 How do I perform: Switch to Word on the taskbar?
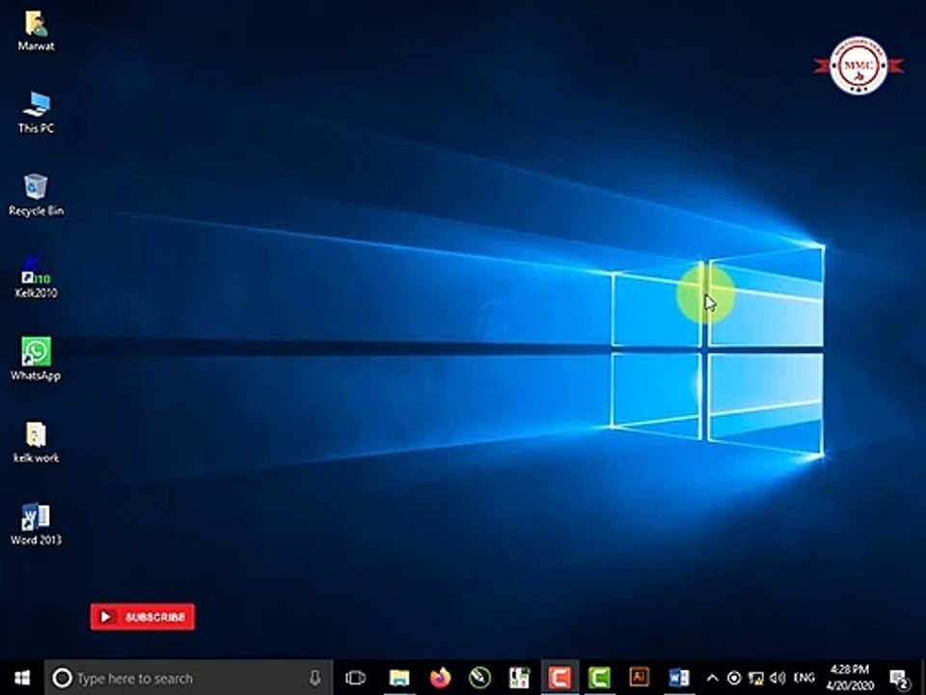pos(678,678)
